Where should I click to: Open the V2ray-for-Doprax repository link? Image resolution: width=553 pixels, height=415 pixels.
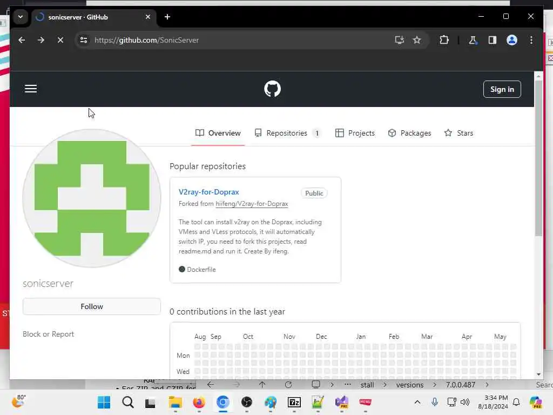209,192
